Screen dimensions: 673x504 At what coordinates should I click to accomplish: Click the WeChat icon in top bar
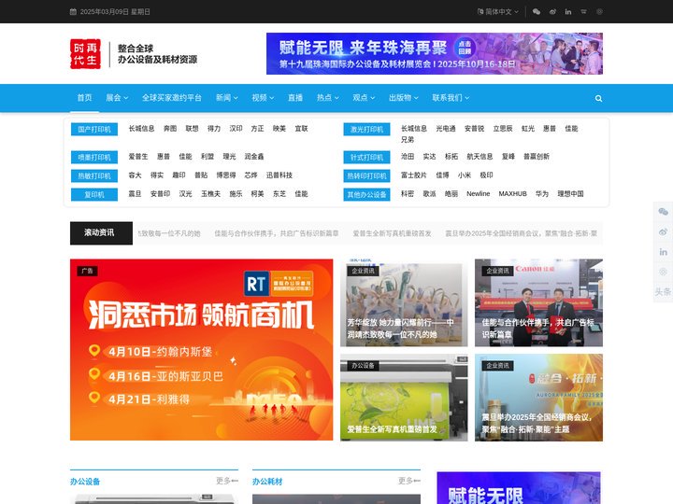pyautogui.click(x=537, y=11)
